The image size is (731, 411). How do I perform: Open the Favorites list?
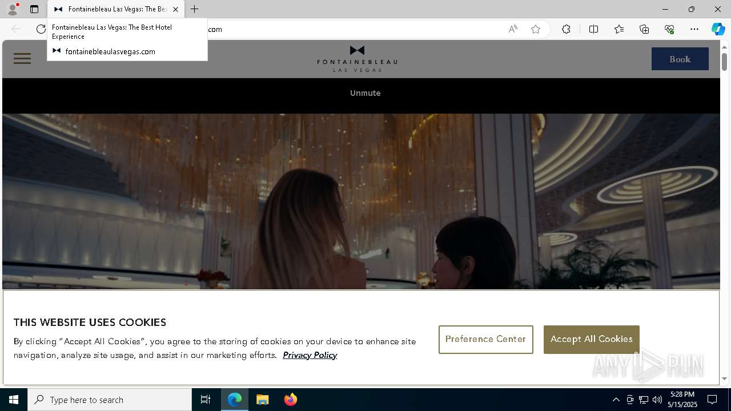[x=619, y=29]
